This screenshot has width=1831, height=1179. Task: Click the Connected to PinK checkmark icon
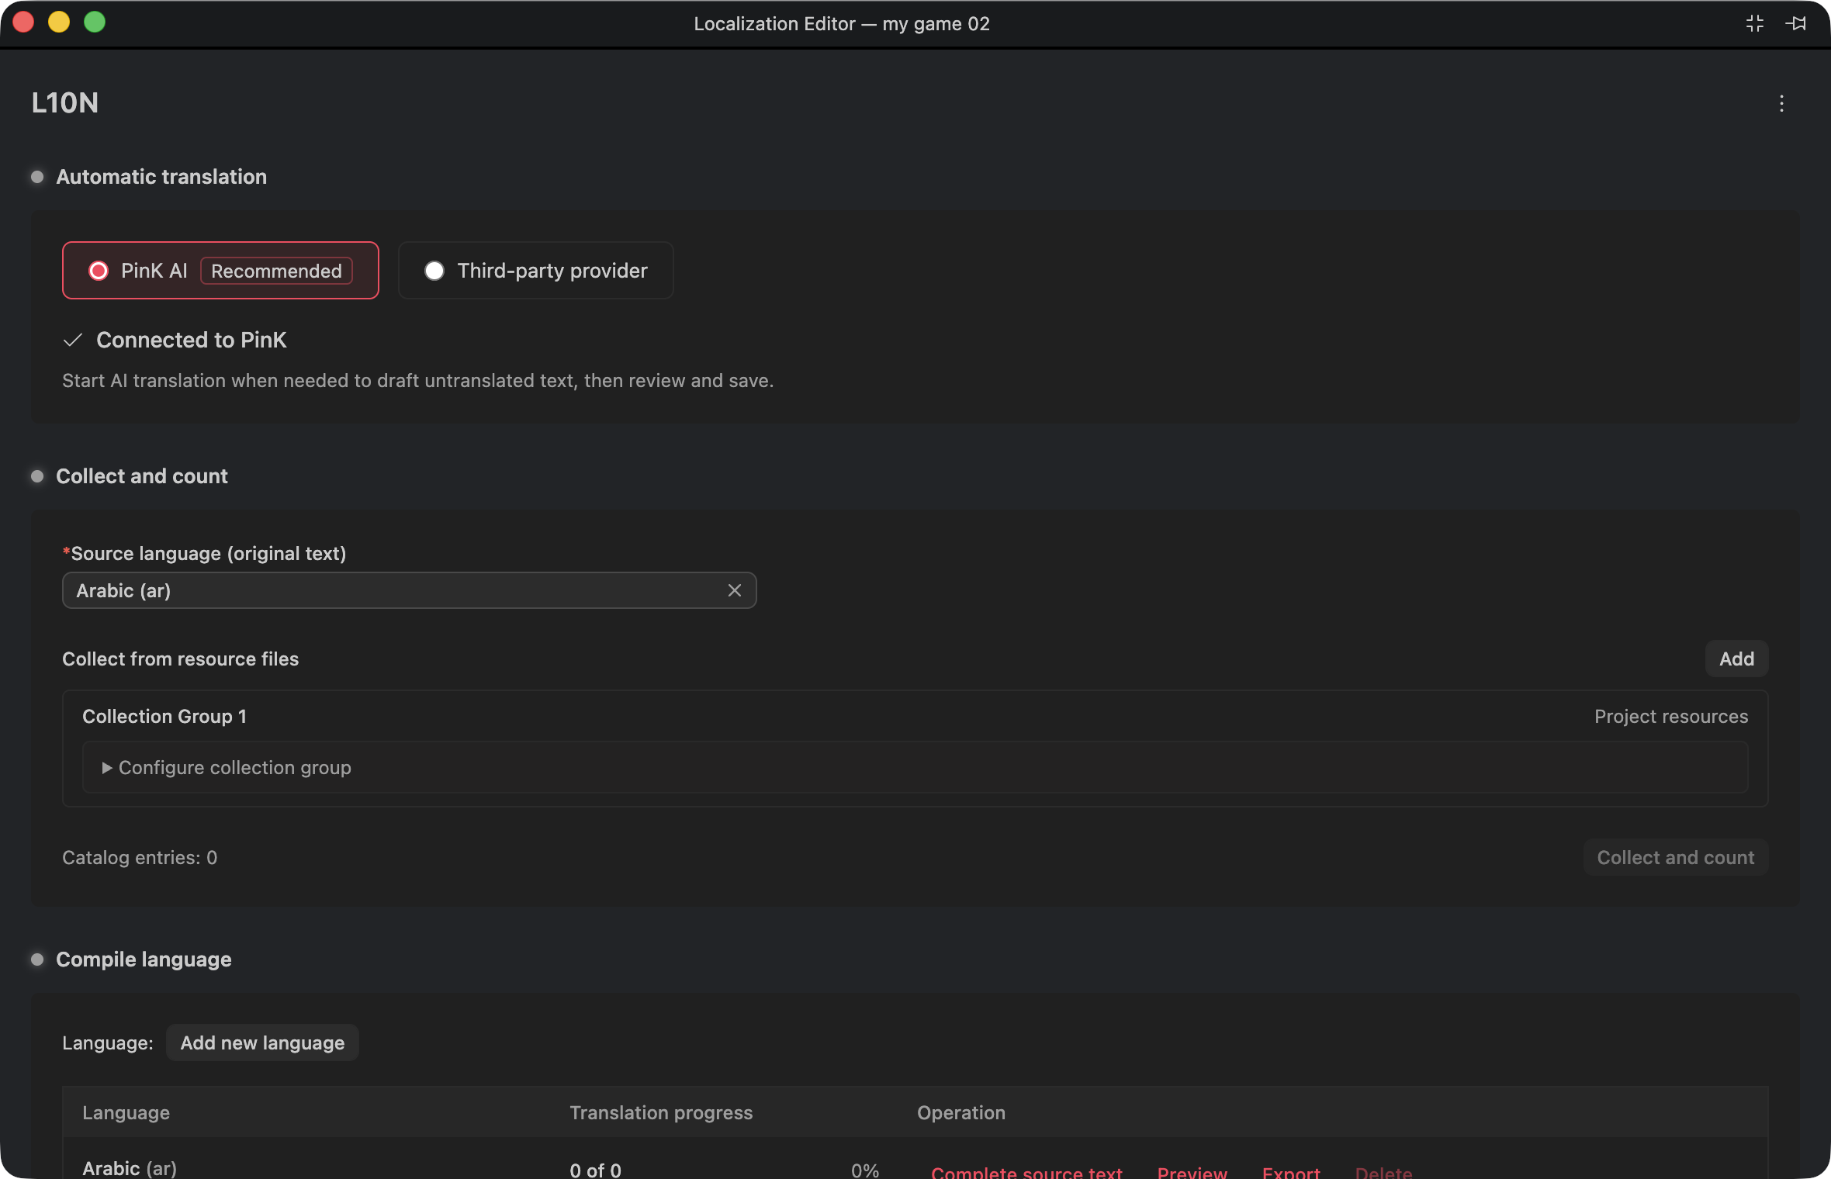[x=73, y=340]
